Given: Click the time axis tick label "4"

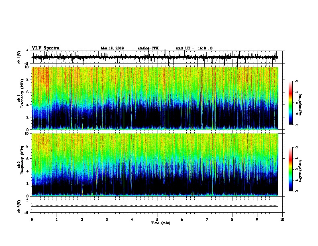Looking at the screenshot, I should (x=132, y=219).
